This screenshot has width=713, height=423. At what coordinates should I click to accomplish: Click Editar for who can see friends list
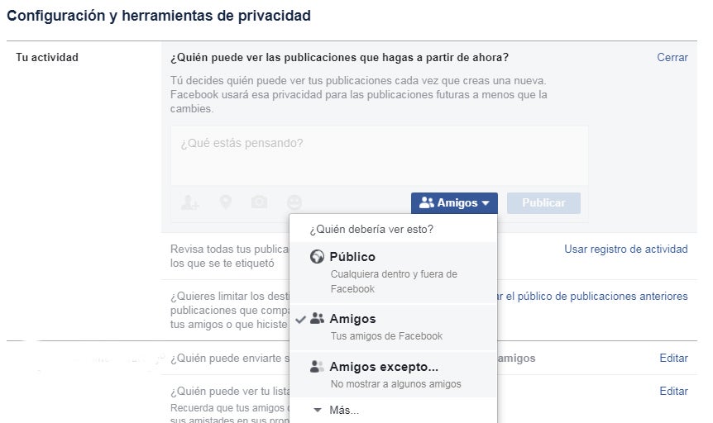(673, 392)
